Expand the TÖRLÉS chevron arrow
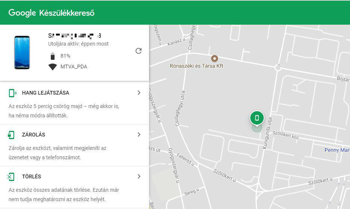 point(139,176)
